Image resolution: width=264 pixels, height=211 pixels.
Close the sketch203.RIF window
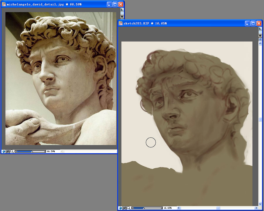click(x=259, y=23)
